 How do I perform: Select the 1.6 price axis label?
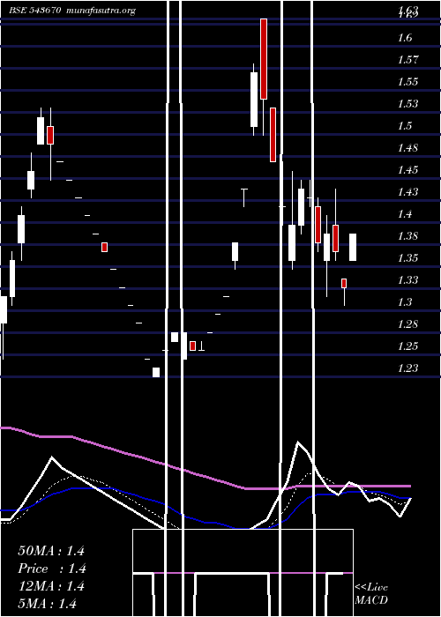point(406,38)
